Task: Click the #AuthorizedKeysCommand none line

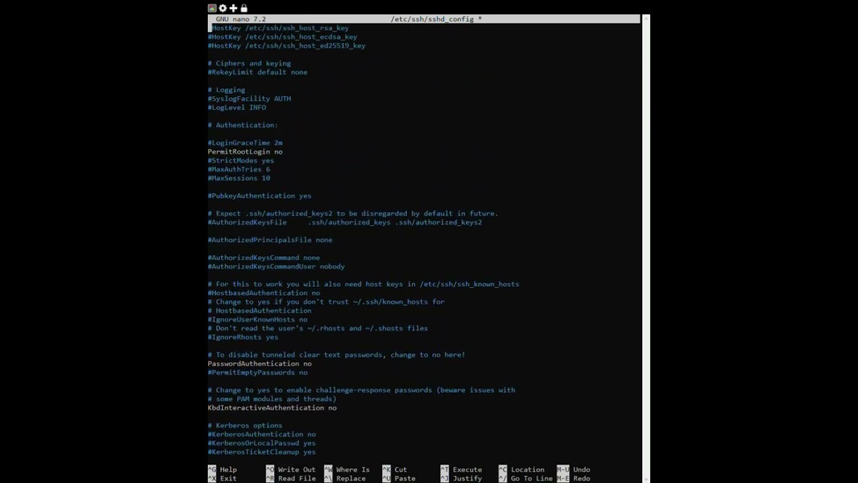Action: click(263, 258)
